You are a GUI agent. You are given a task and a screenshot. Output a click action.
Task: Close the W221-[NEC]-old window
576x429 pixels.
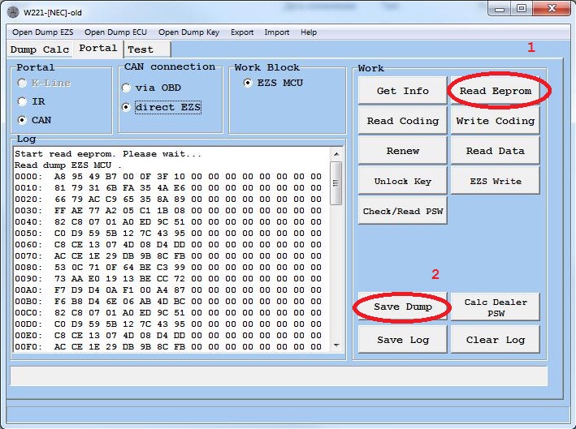552,9
